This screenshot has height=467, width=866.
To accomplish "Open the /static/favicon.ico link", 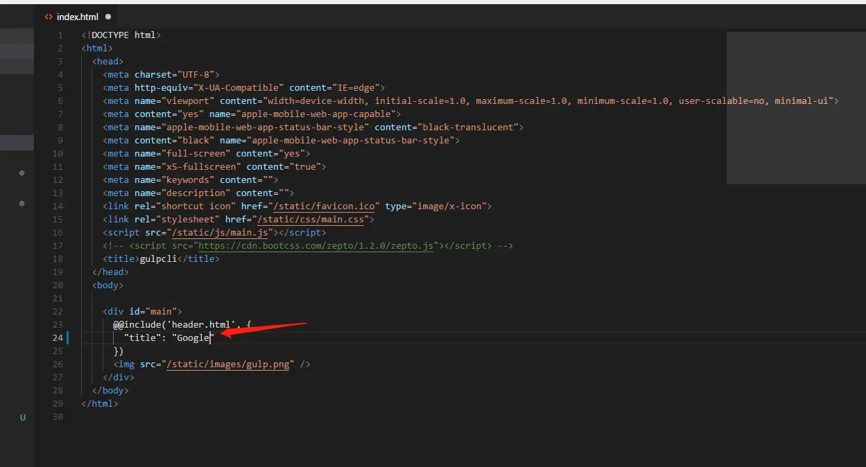I will [325, 206].
